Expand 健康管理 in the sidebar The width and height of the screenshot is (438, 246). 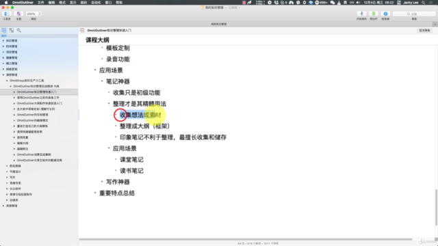click(3, 57)
